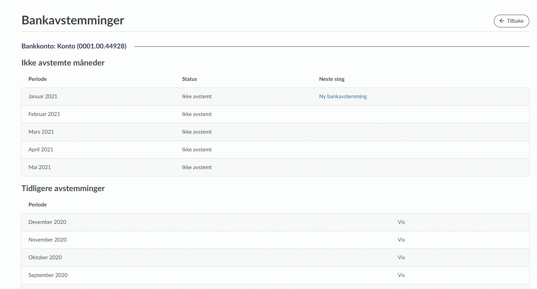537x289 pixels.
Task: Click Periode header under Ikke avstemte måneder
Action: 37,79
